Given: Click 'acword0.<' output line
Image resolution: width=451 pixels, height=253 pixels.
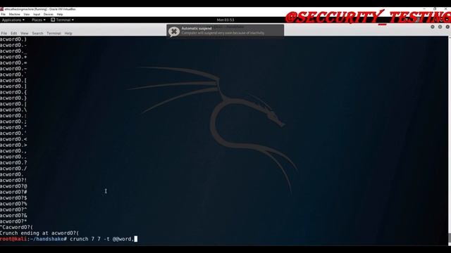Looking at the screenshot, I should coord(13,139).
